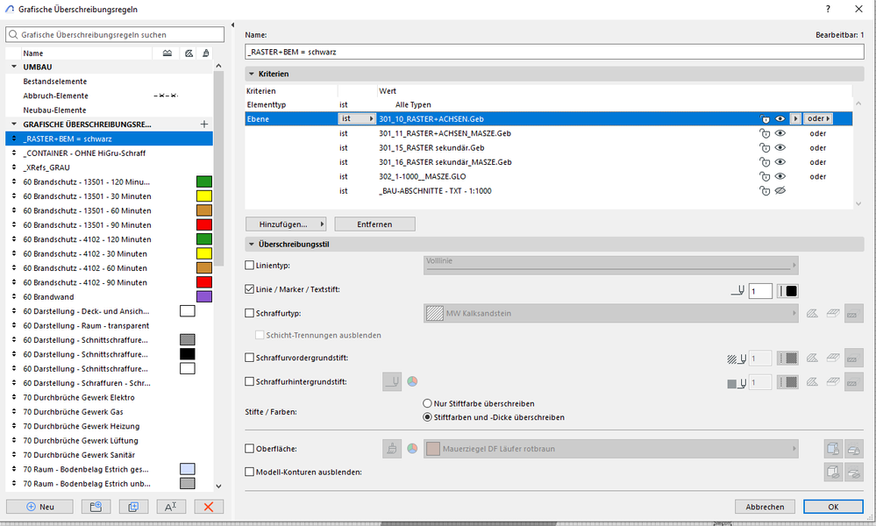
Task: Click the lock icon in 301_11_RASTER+ACHSEN_MASZE.Geb row
Action: click(765, 133)
